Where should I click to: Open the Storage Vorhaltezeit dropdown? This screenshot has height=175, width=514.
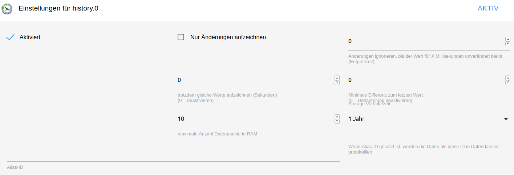point(425,119)
